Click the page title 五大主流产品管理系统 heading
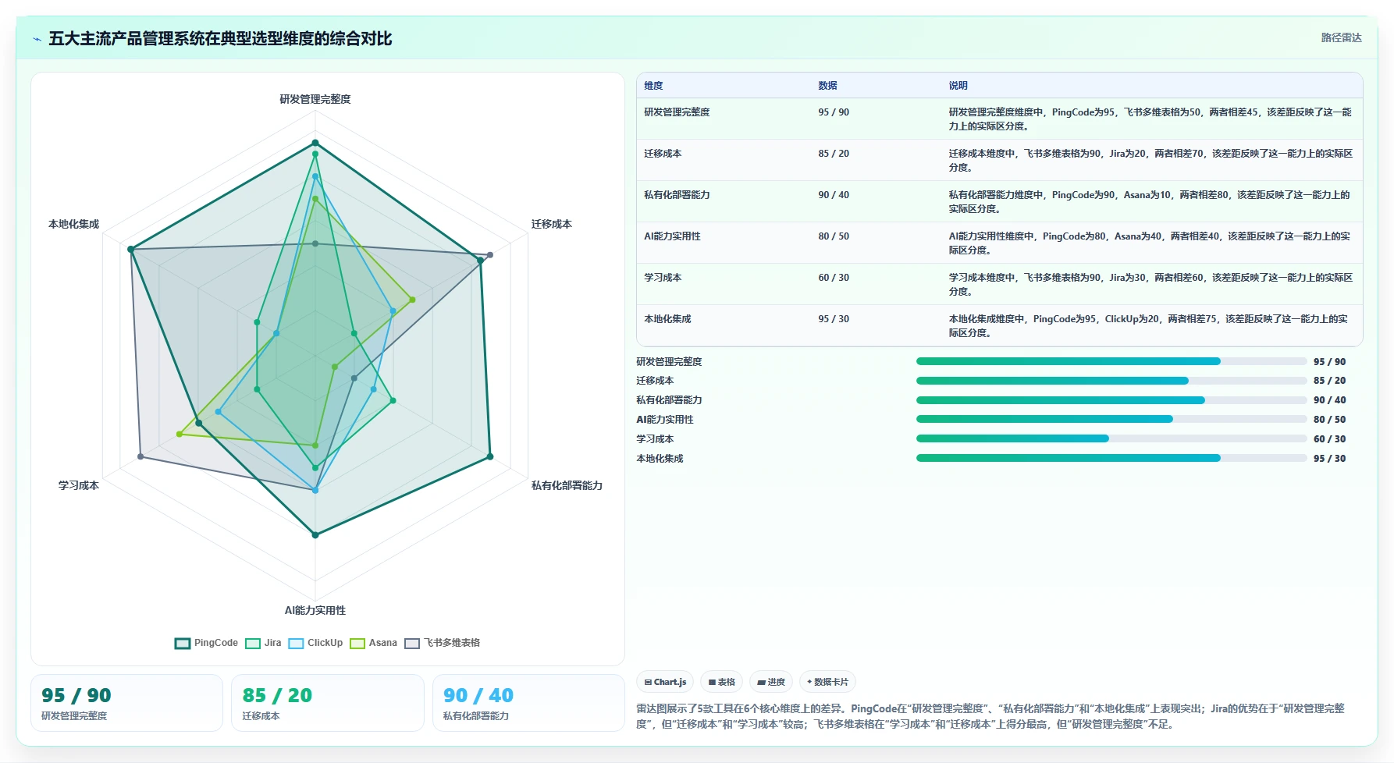The width and height of the screenshot is (1394, 763). coord(220,38)
